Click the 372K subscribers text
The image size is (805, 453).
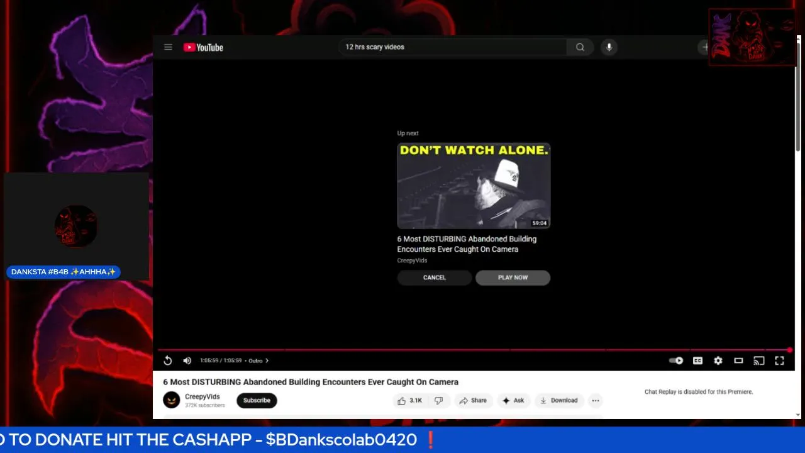point(204,406)
